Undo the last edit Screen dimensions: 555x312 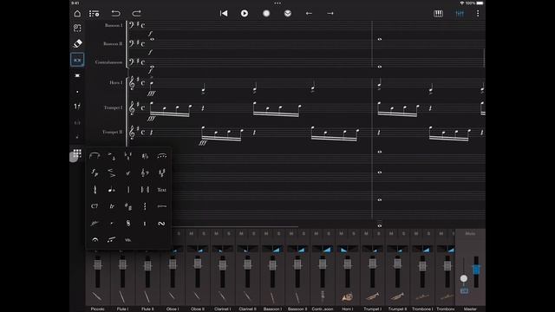click(x=115, y=14)
